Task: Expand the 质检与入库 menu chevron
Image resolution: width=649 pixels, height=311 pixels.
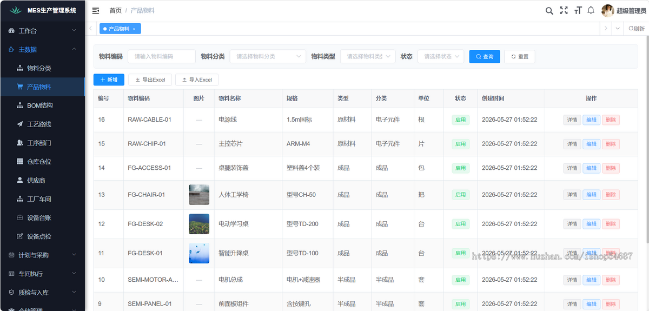Action: [x=74, y=292]
